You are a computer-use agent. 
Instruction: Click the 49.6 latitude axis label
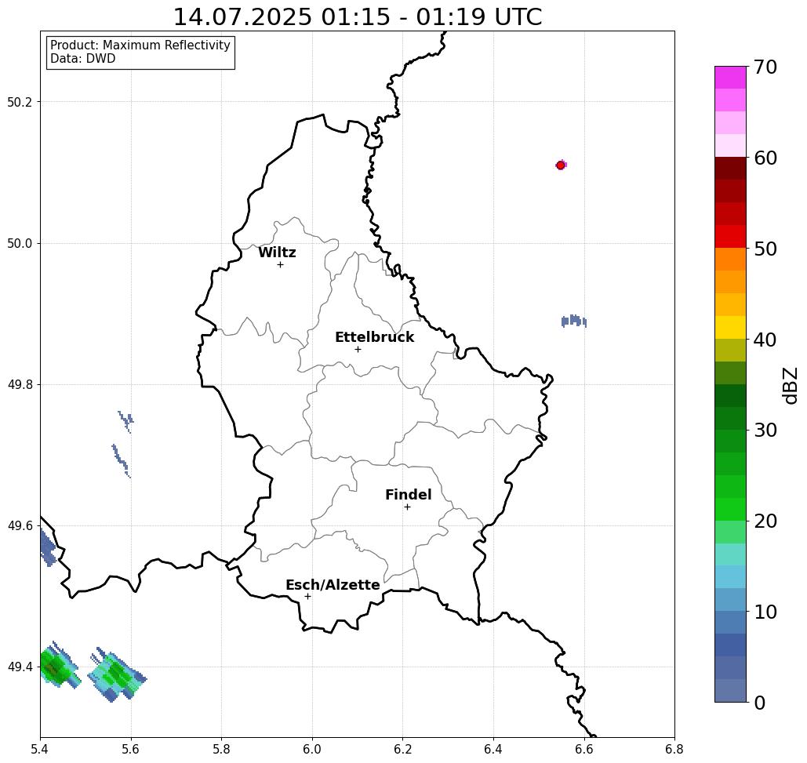point(20,526)
